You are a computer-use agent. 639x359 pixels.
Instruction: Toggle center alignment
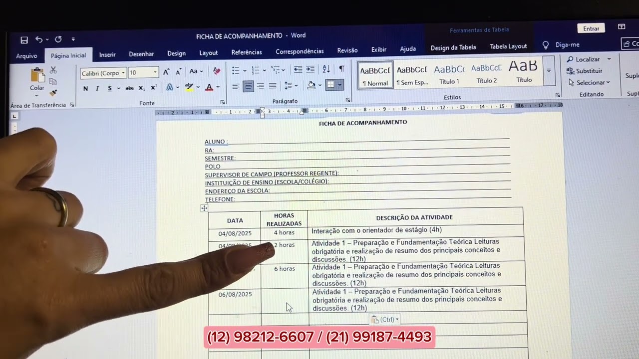point(248,86)
